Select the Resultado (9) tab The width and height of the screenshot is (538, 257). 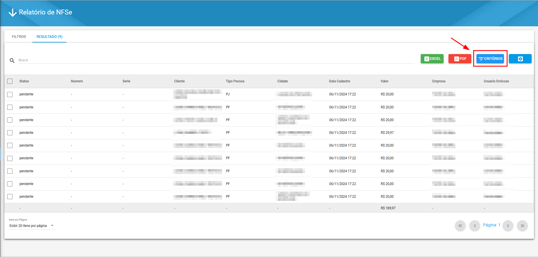click(x=49, y=37)
